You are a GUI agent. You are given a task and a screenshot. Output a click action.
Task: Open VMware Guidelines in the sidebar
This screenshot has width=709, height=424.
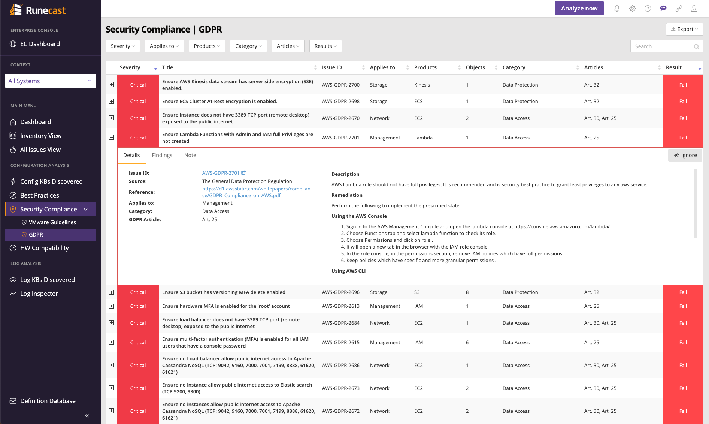click(52, 222)
